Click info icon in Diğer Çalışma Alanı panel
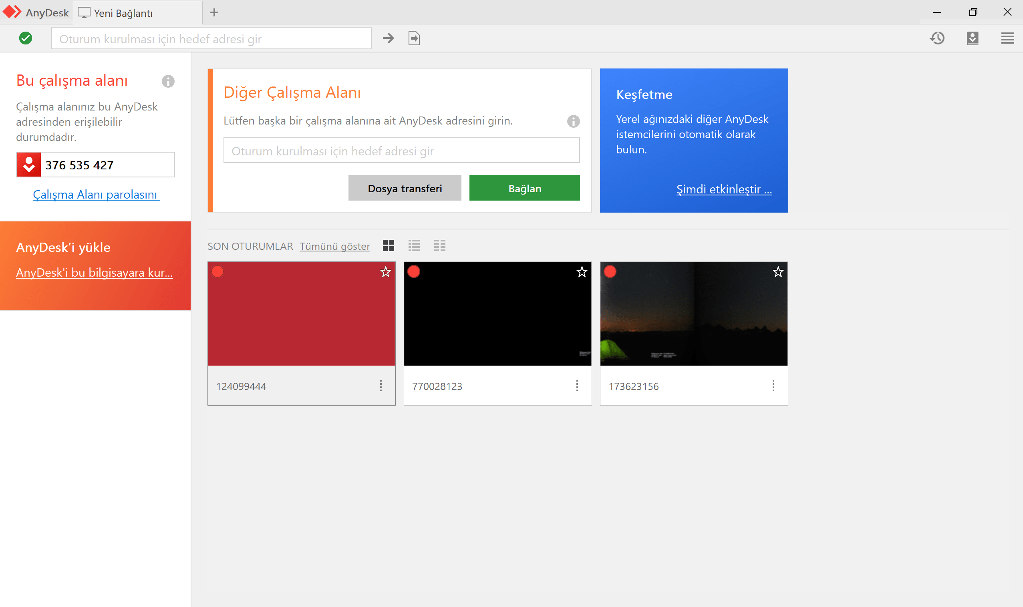 (x=573, y=121)
